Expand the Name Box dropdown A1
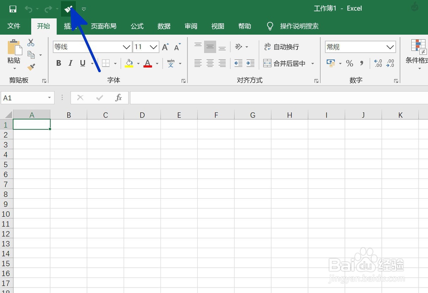The height and width of the screenshot is (293, 428). [x=49, y=98]
